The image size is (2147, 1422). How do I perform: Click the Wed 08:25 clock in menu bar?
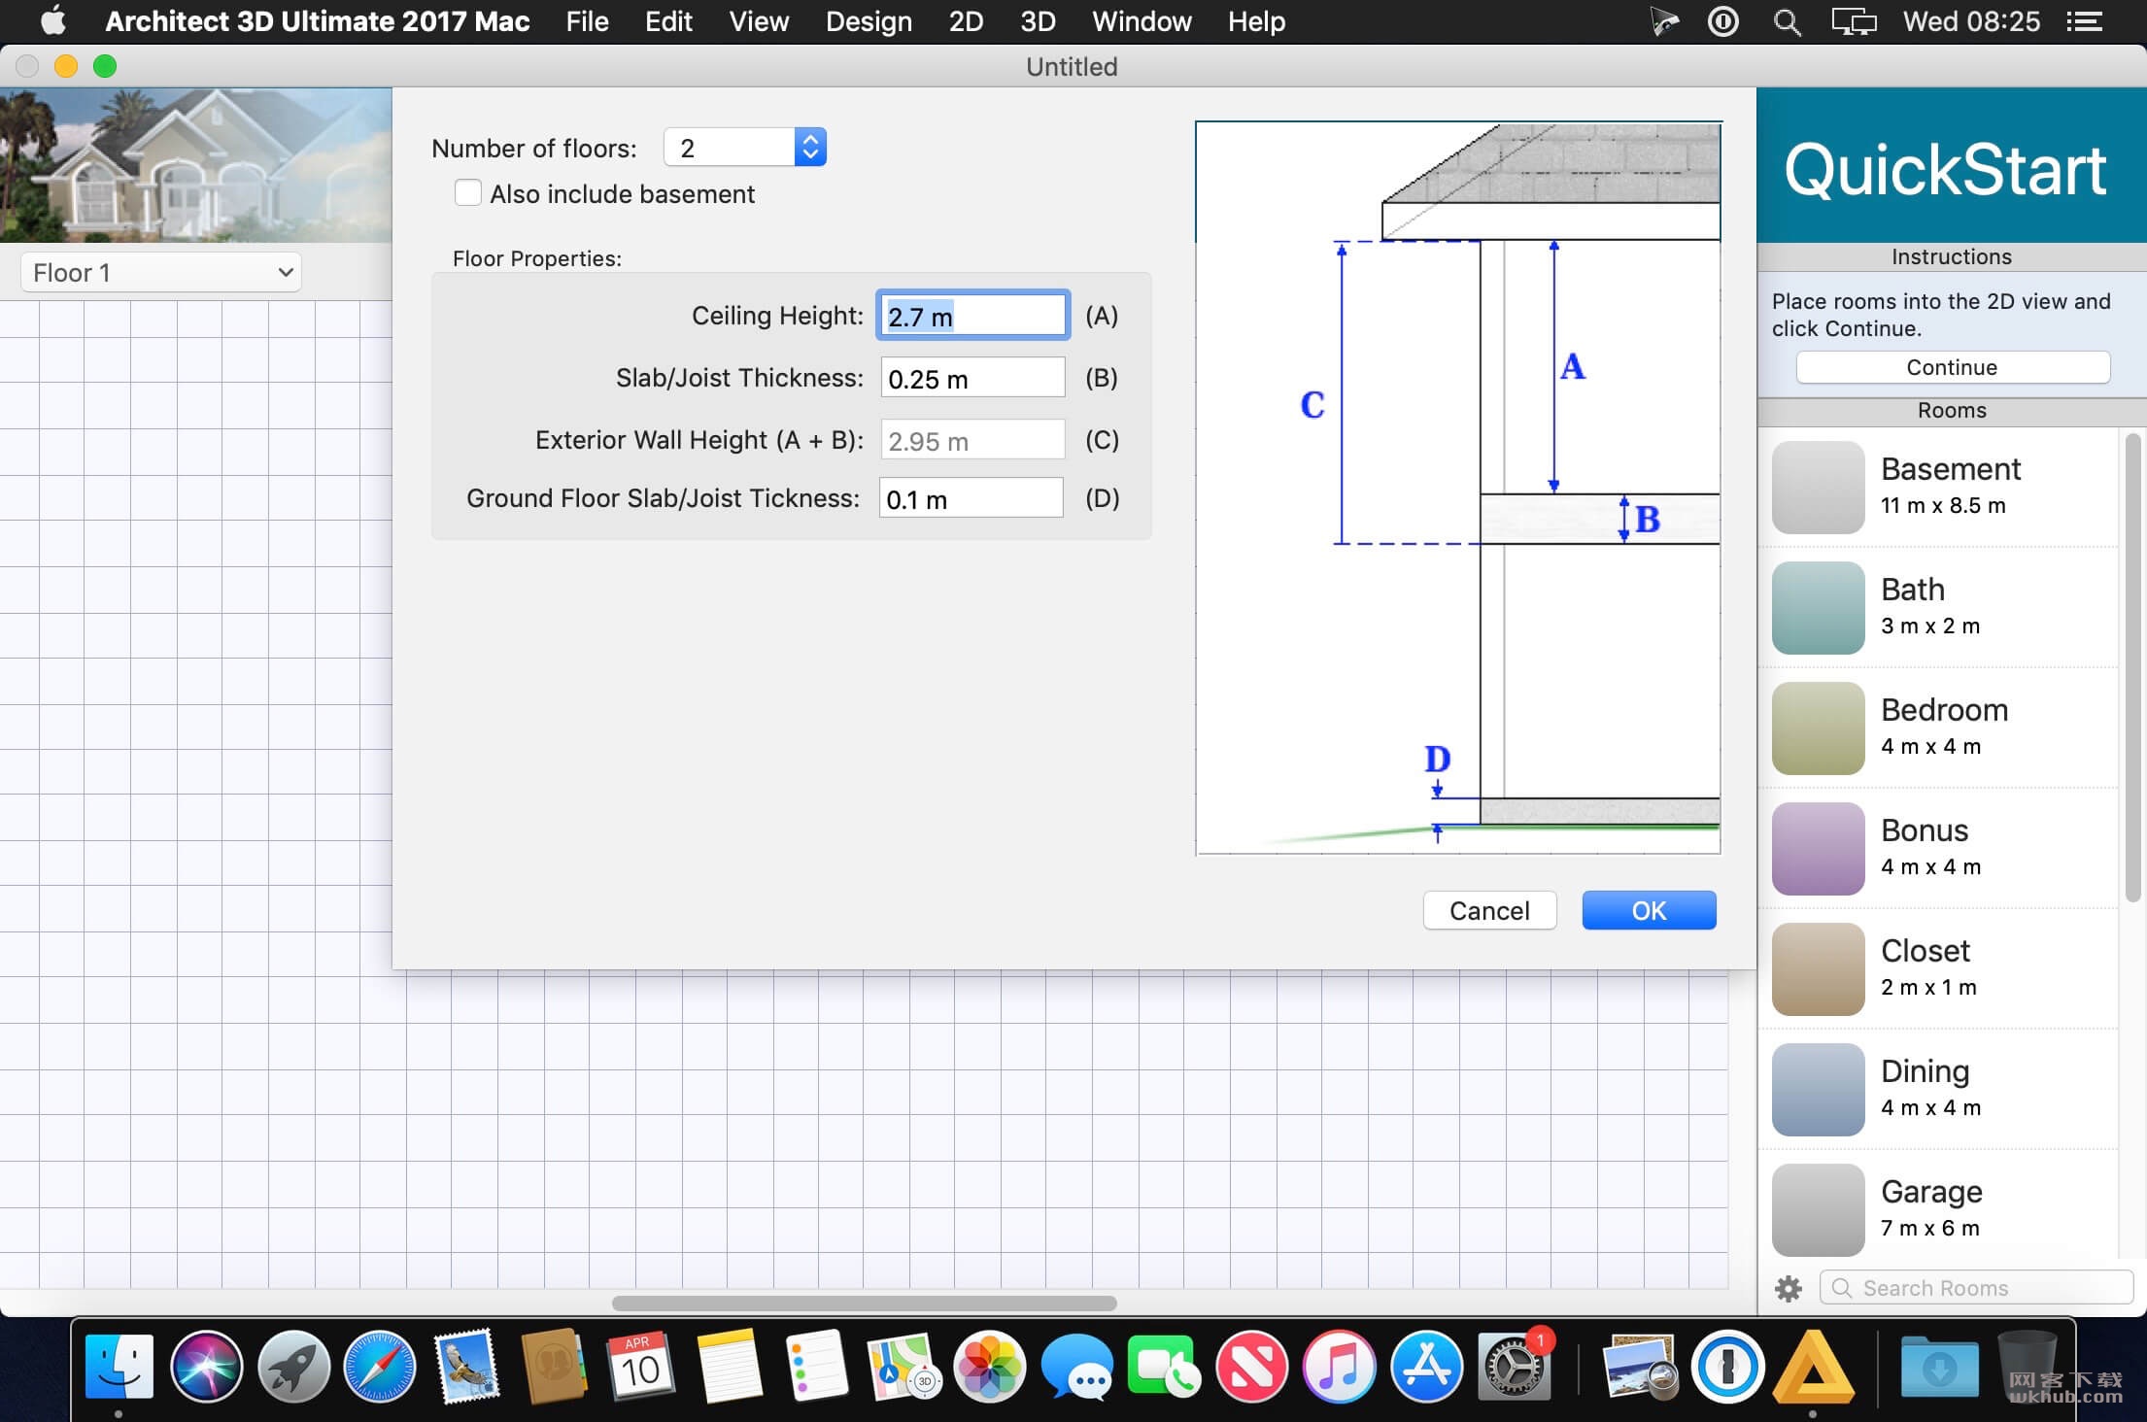tap(1971, 21)
